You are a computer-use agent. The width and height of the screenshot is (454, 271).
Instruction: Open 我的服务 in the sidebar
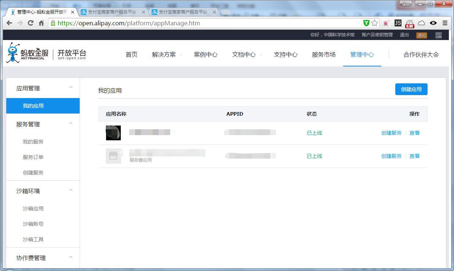pos(33,142)
